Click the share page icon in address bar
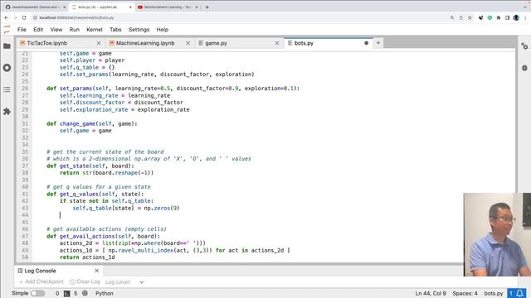The width and height of the screenshot is (531, 298). 461,17
